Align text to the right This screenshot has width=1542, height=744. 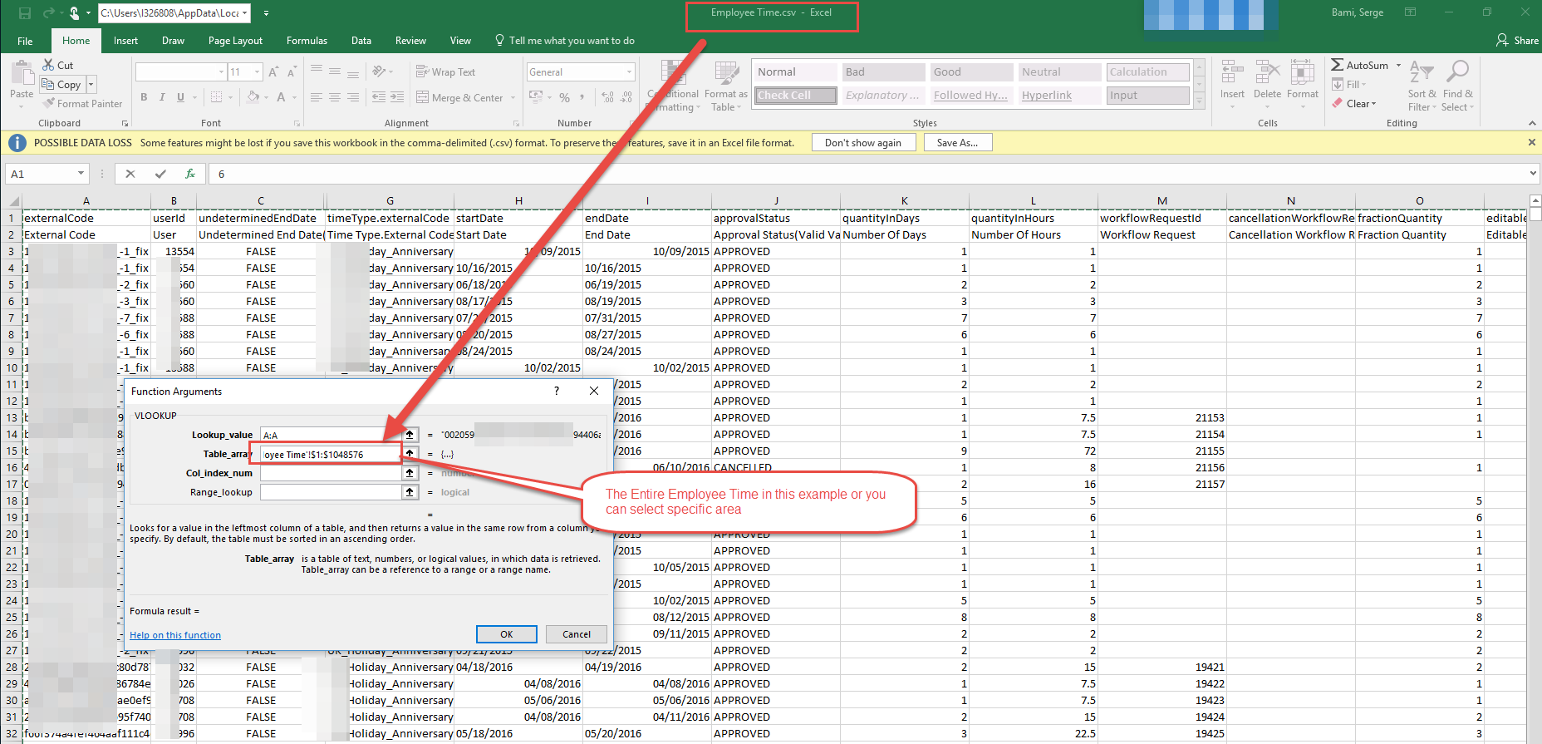coord(353,97)
